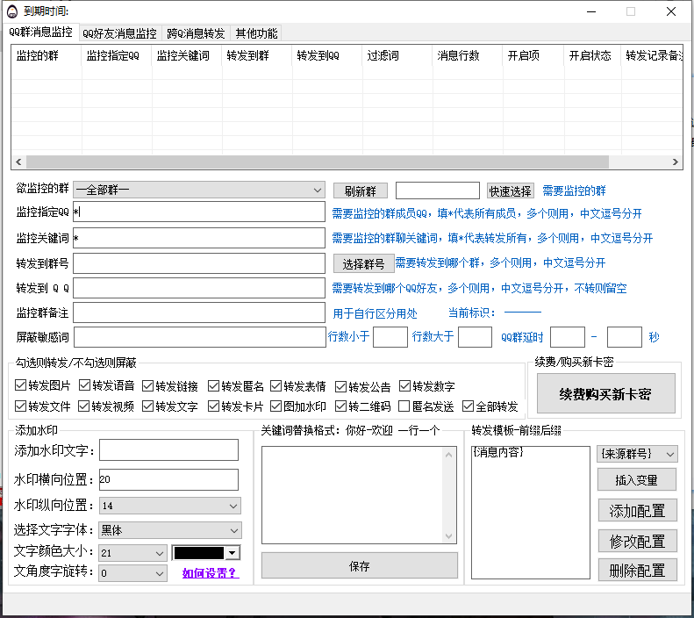Click the table's horizontal scrollbar right arrow

point(676,162)
